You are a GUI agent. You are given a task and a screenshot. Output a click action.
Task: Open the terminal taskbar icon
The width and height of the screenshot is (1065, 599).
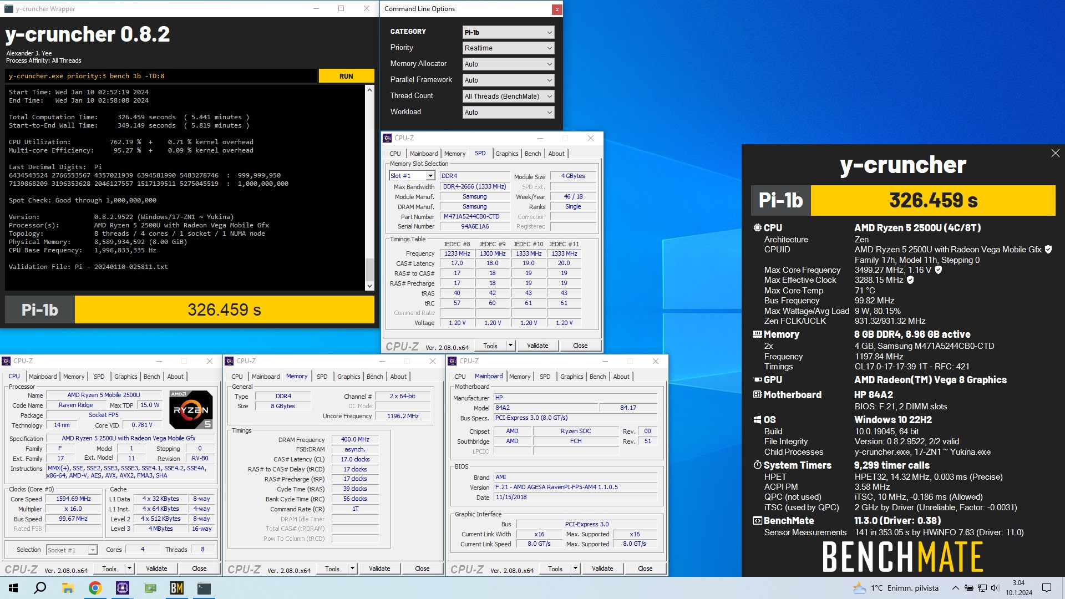coord(204,588)
